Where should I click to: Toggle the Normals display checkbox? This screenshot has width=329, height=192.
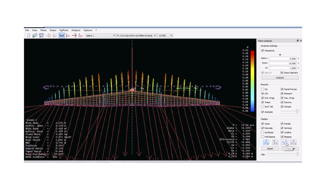coord(263,128)
